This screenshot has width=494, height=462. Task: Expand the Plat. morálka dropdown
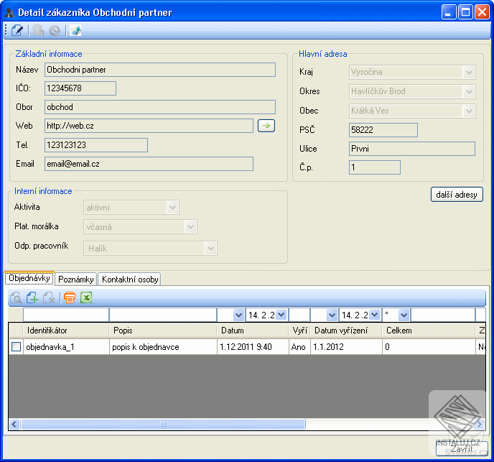click(190, 227)
